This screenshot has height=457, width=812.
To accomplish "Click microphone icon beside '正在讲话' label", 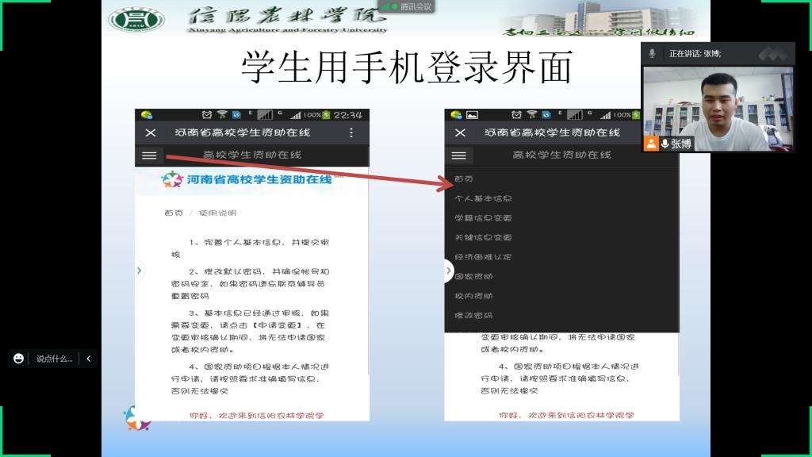I will pos(653,53).
